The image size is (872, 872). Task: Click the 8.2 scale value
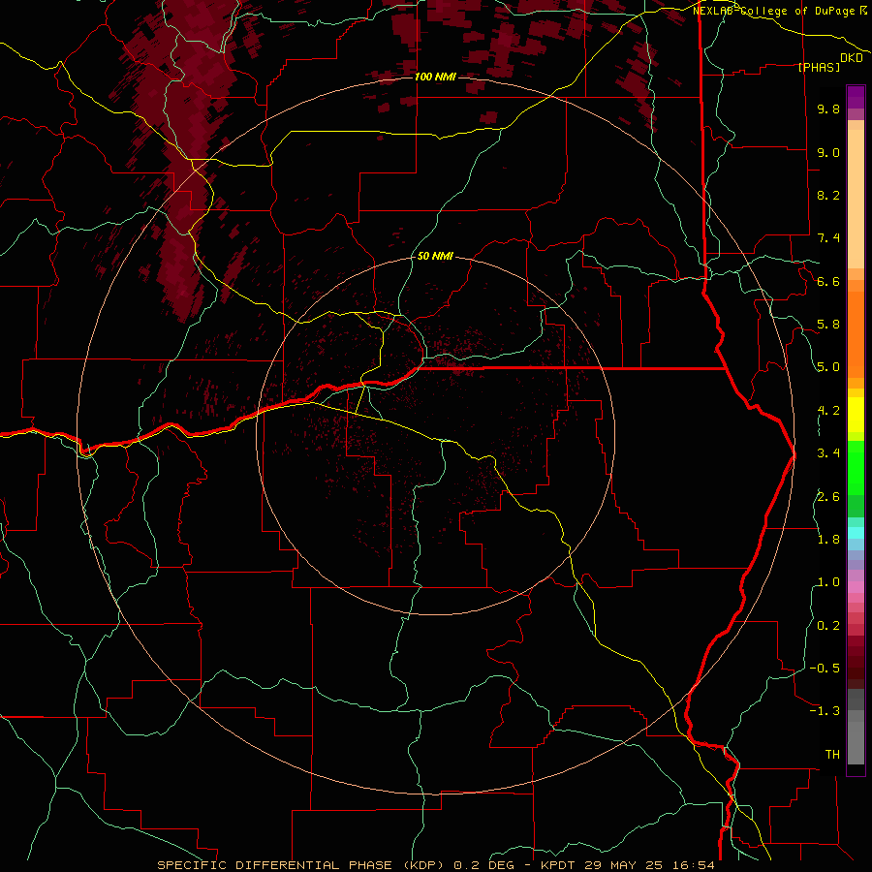(828, 195)
